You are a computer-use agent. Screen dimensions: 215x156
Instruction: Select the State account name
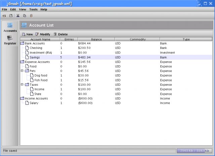(x=38, y=94)
